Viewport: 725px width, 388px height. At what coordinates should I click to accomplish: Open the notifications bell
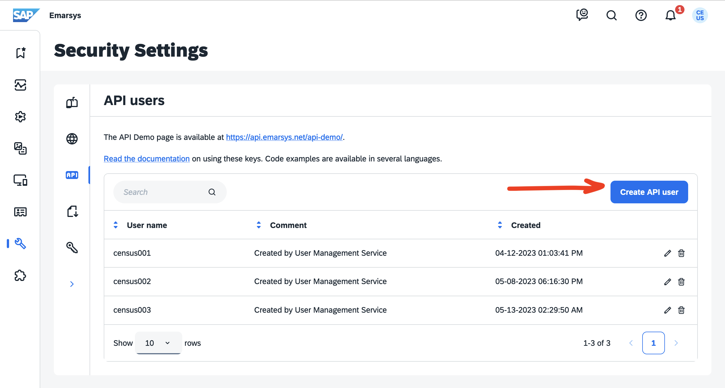tap(670, 15)
